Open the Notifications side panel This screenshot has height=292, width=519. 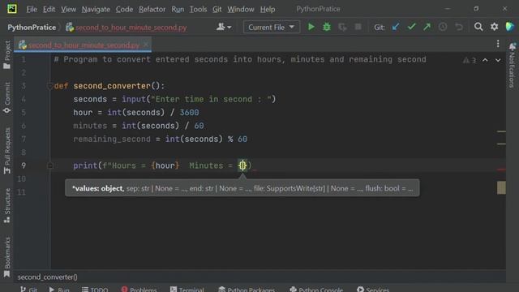(x=512, y=65)
